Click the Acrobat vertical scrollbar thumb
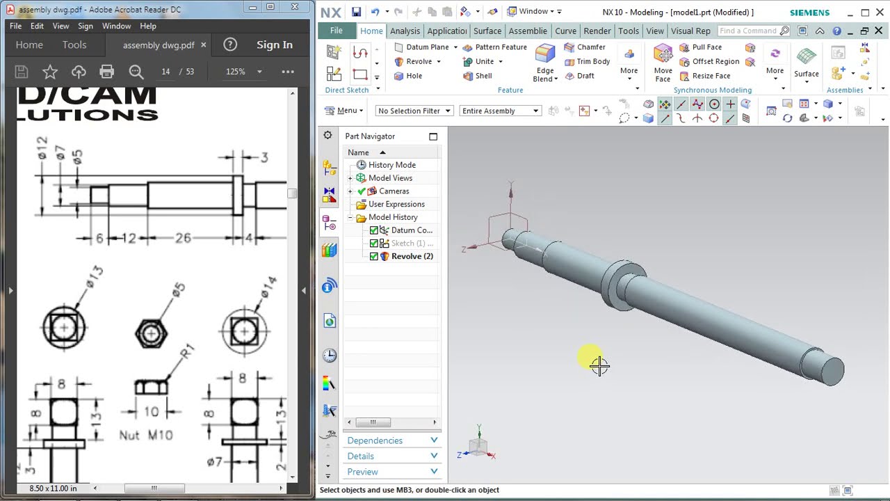The width and height of the screenshot is (890, 501). pos(293,193)
